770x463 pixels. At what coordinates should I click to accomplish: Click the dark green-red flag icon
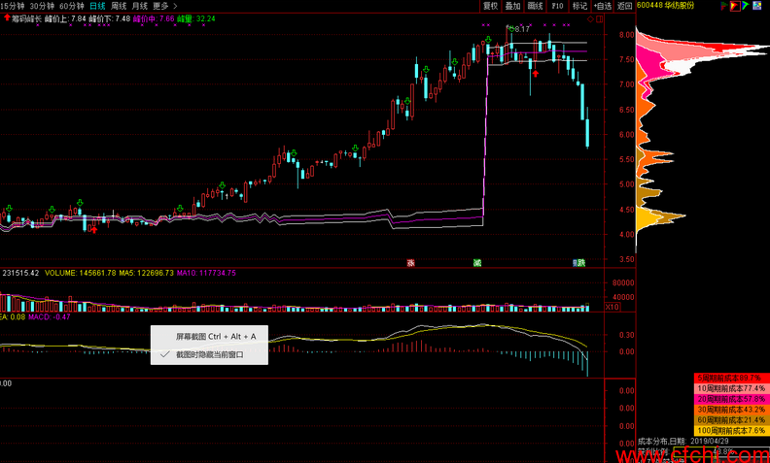(x=724, y=6)
